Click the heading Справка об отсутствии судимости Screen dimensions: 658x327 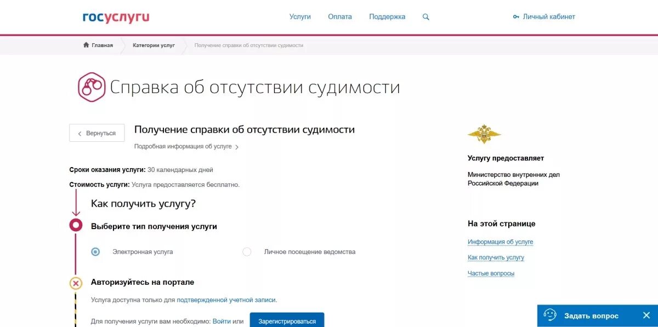click(x=255, y=88)
